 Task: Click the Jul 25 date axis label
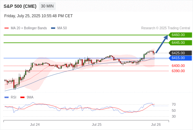(x=97, y=124)
